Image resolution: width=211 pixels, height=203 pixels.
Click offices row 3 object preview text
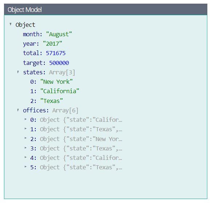(x=81, y=148)
